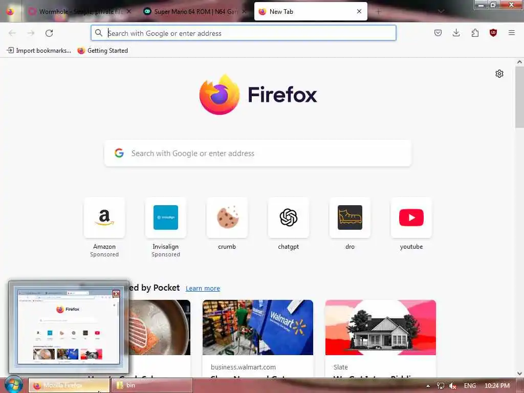Open the Pocket Learn more link
Image resolution: width=524 pixels, height=393 pixels.
[x=203, y=288]
